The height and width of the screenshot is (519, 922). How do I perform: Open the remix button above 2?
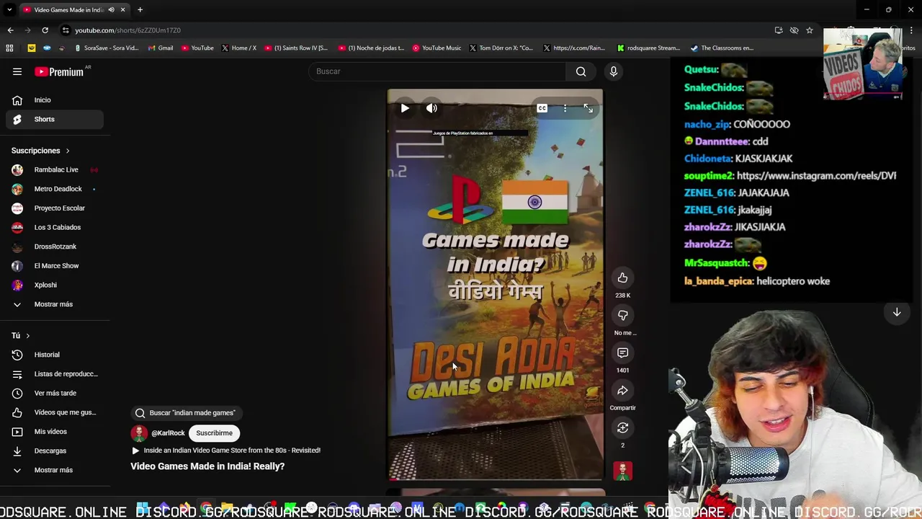coord(622,427)
